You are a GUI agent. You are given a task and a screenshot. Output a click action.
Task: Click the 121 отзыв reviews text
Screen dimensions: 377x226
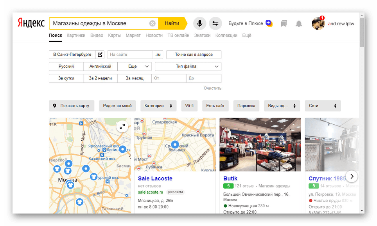(244, 186)
